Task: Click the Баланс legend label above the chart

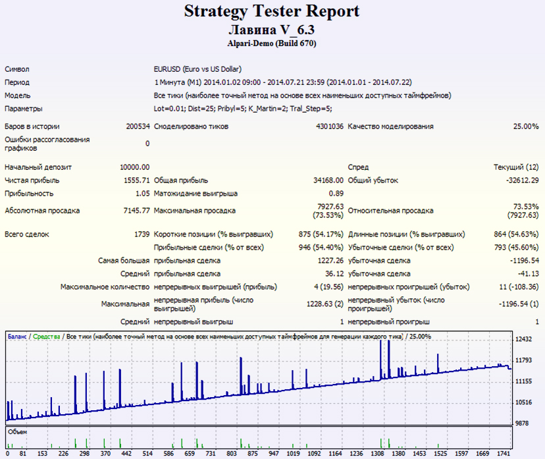Action: tap(18, 337)
